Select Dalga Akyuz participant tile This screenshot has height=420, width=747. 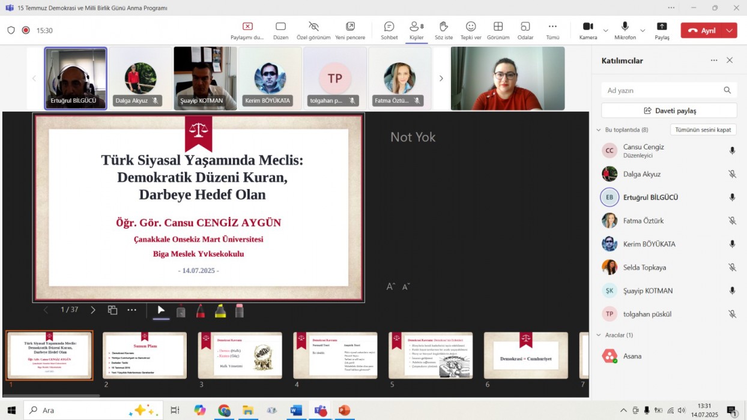pyautogui.click(x=141, y=79)
